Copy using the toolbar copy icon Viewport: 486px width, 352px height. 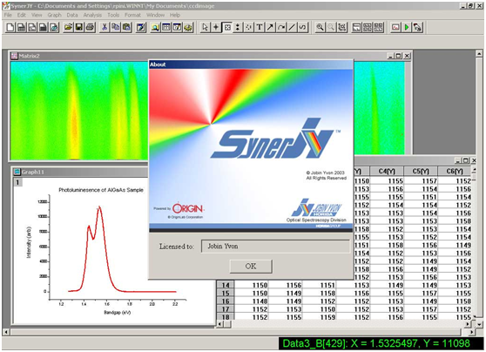115,28
